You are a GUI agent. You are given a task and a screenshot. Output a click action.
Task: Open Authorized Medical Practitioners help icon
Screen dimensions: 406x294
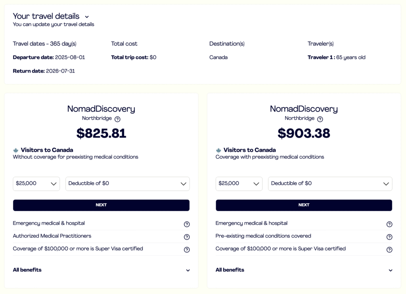pos(187,237)
